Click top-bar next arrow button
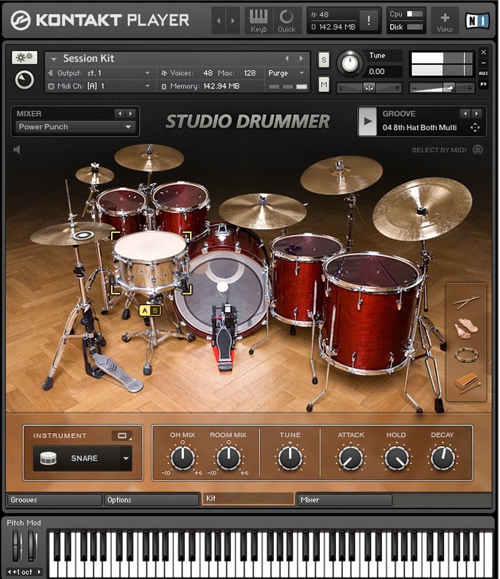 233,21
